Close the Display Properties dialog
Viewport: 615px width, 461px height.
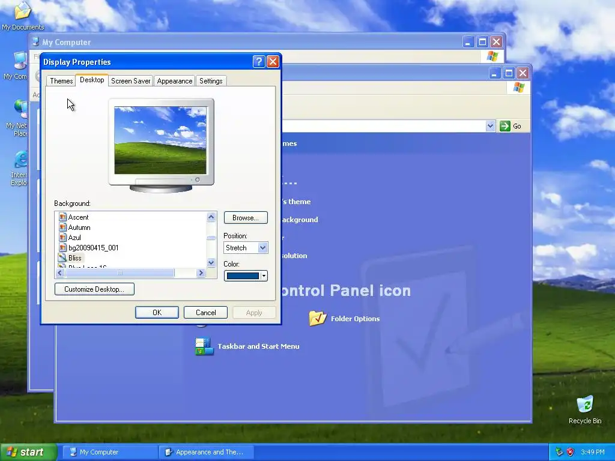click(x=273, y=62)
